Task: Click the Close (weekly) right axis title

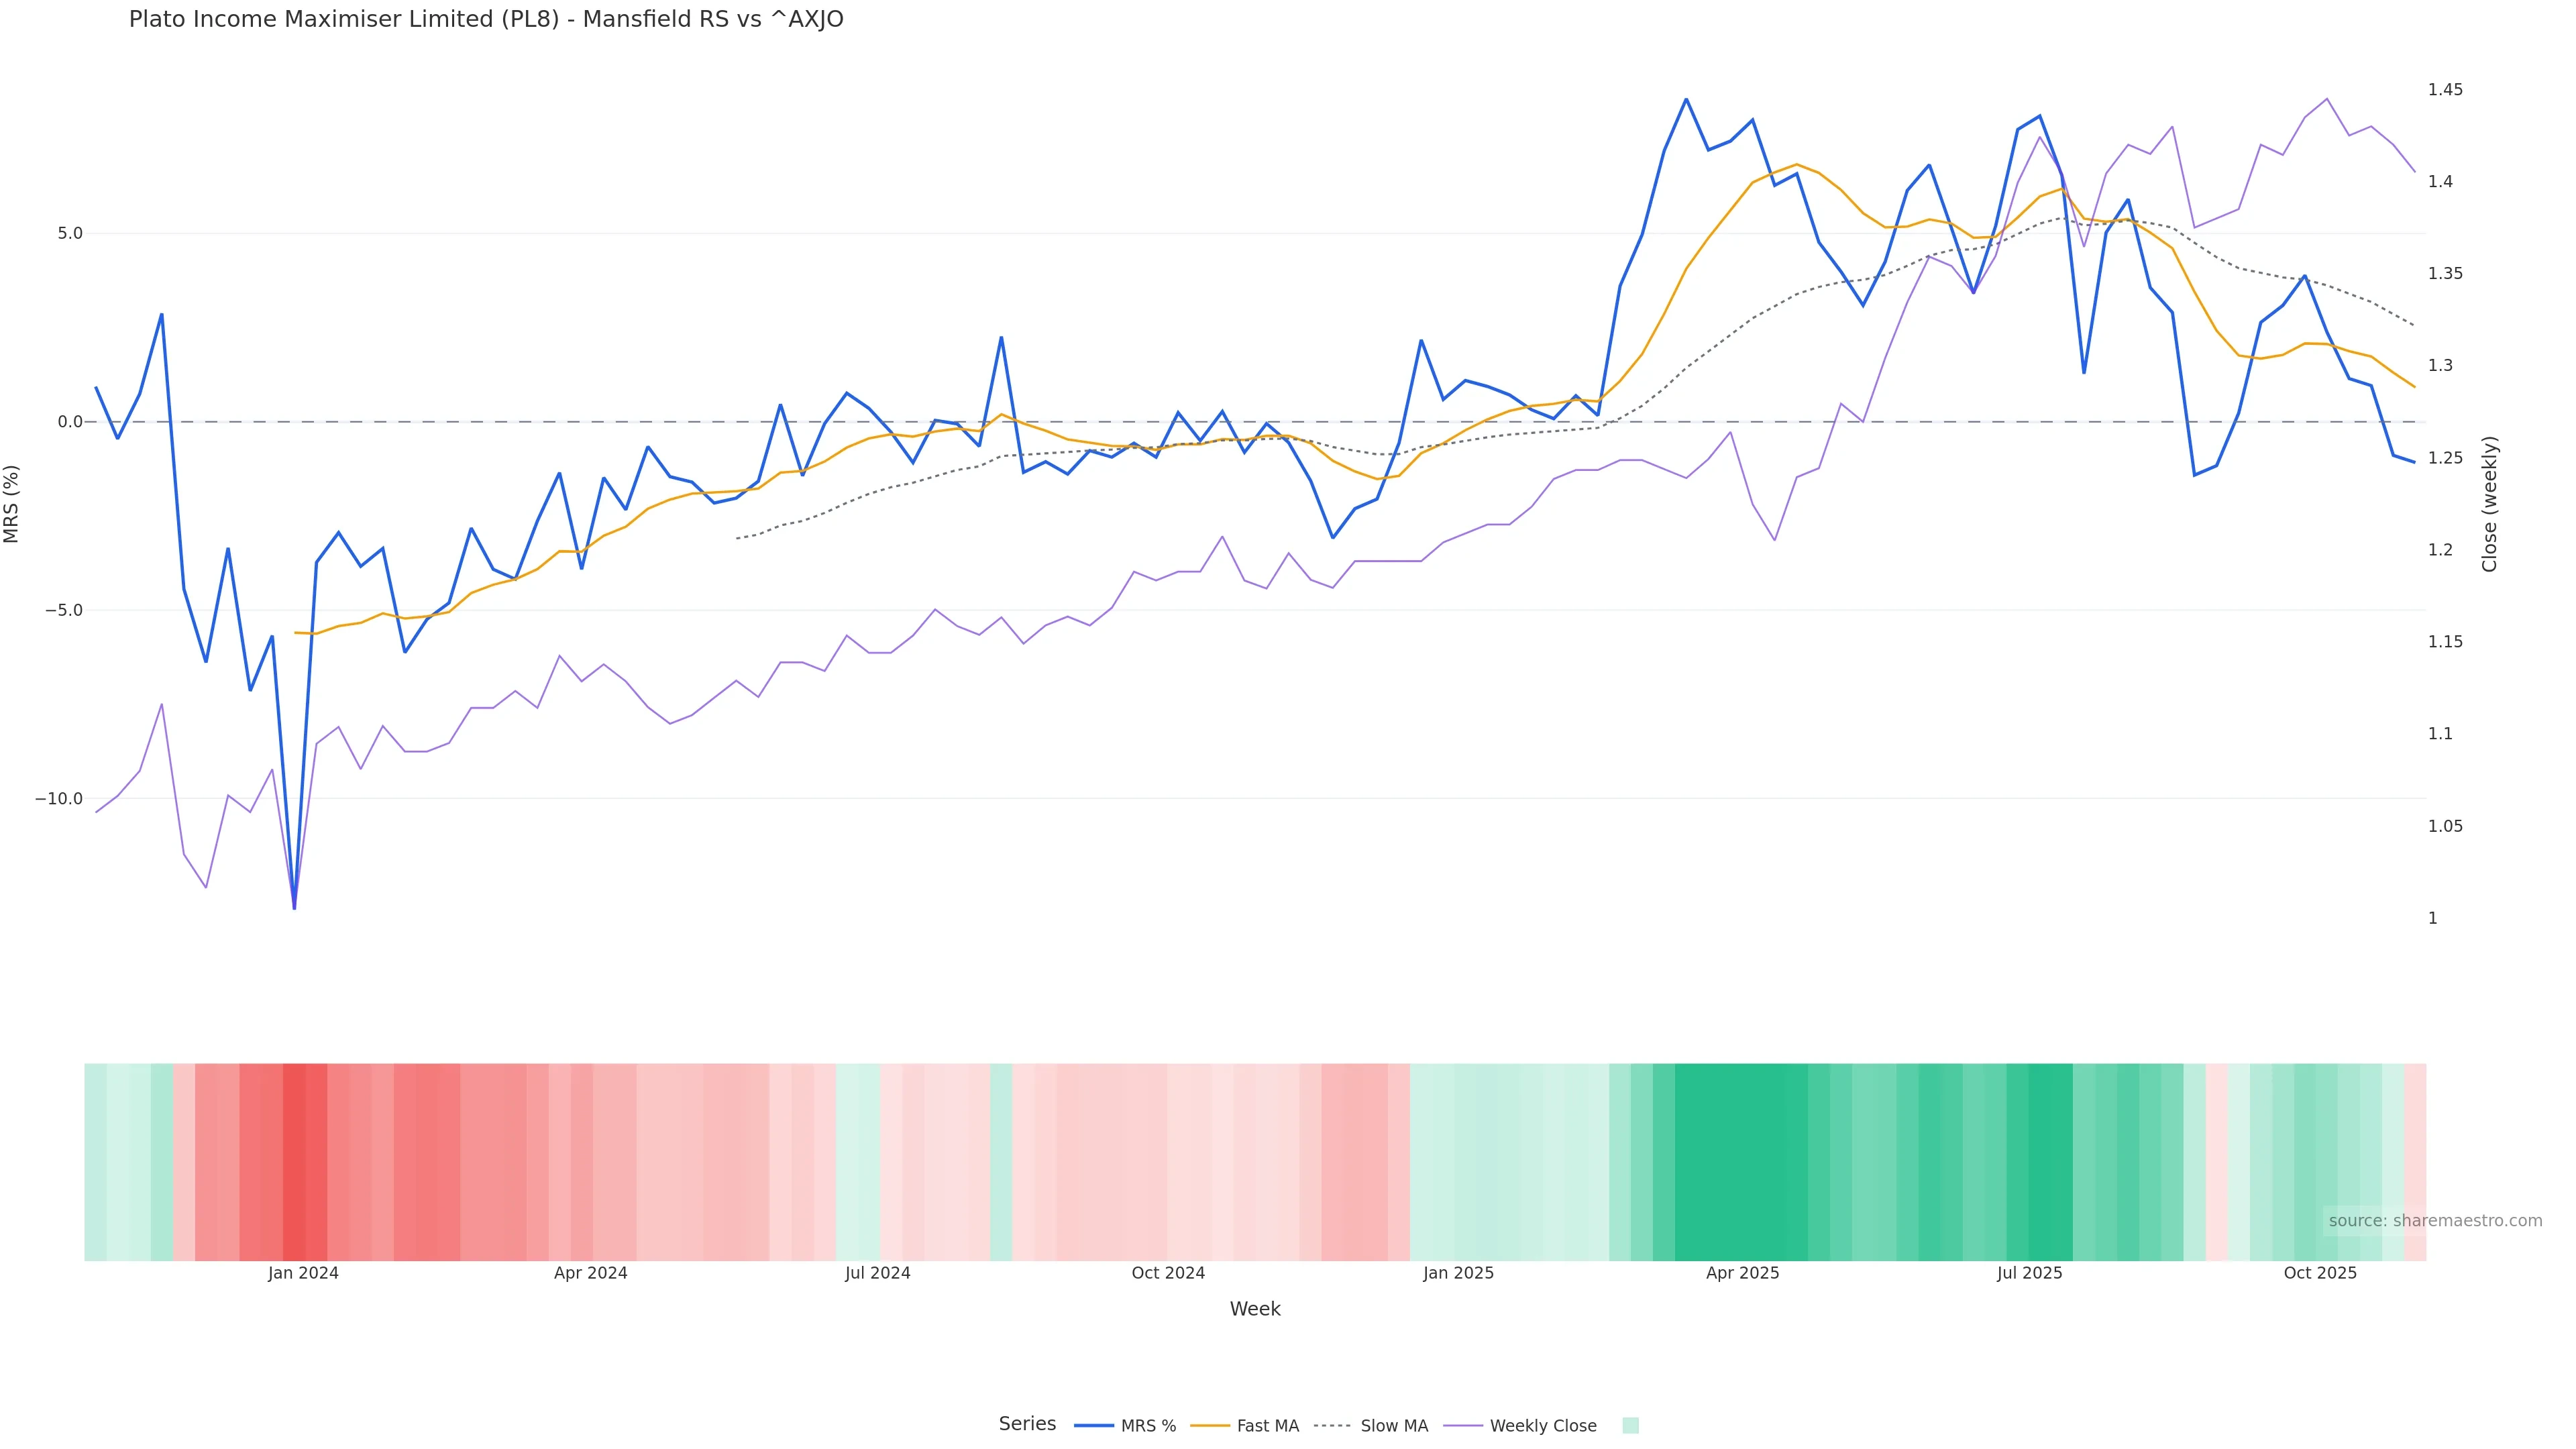Action: click(2489, 504)
